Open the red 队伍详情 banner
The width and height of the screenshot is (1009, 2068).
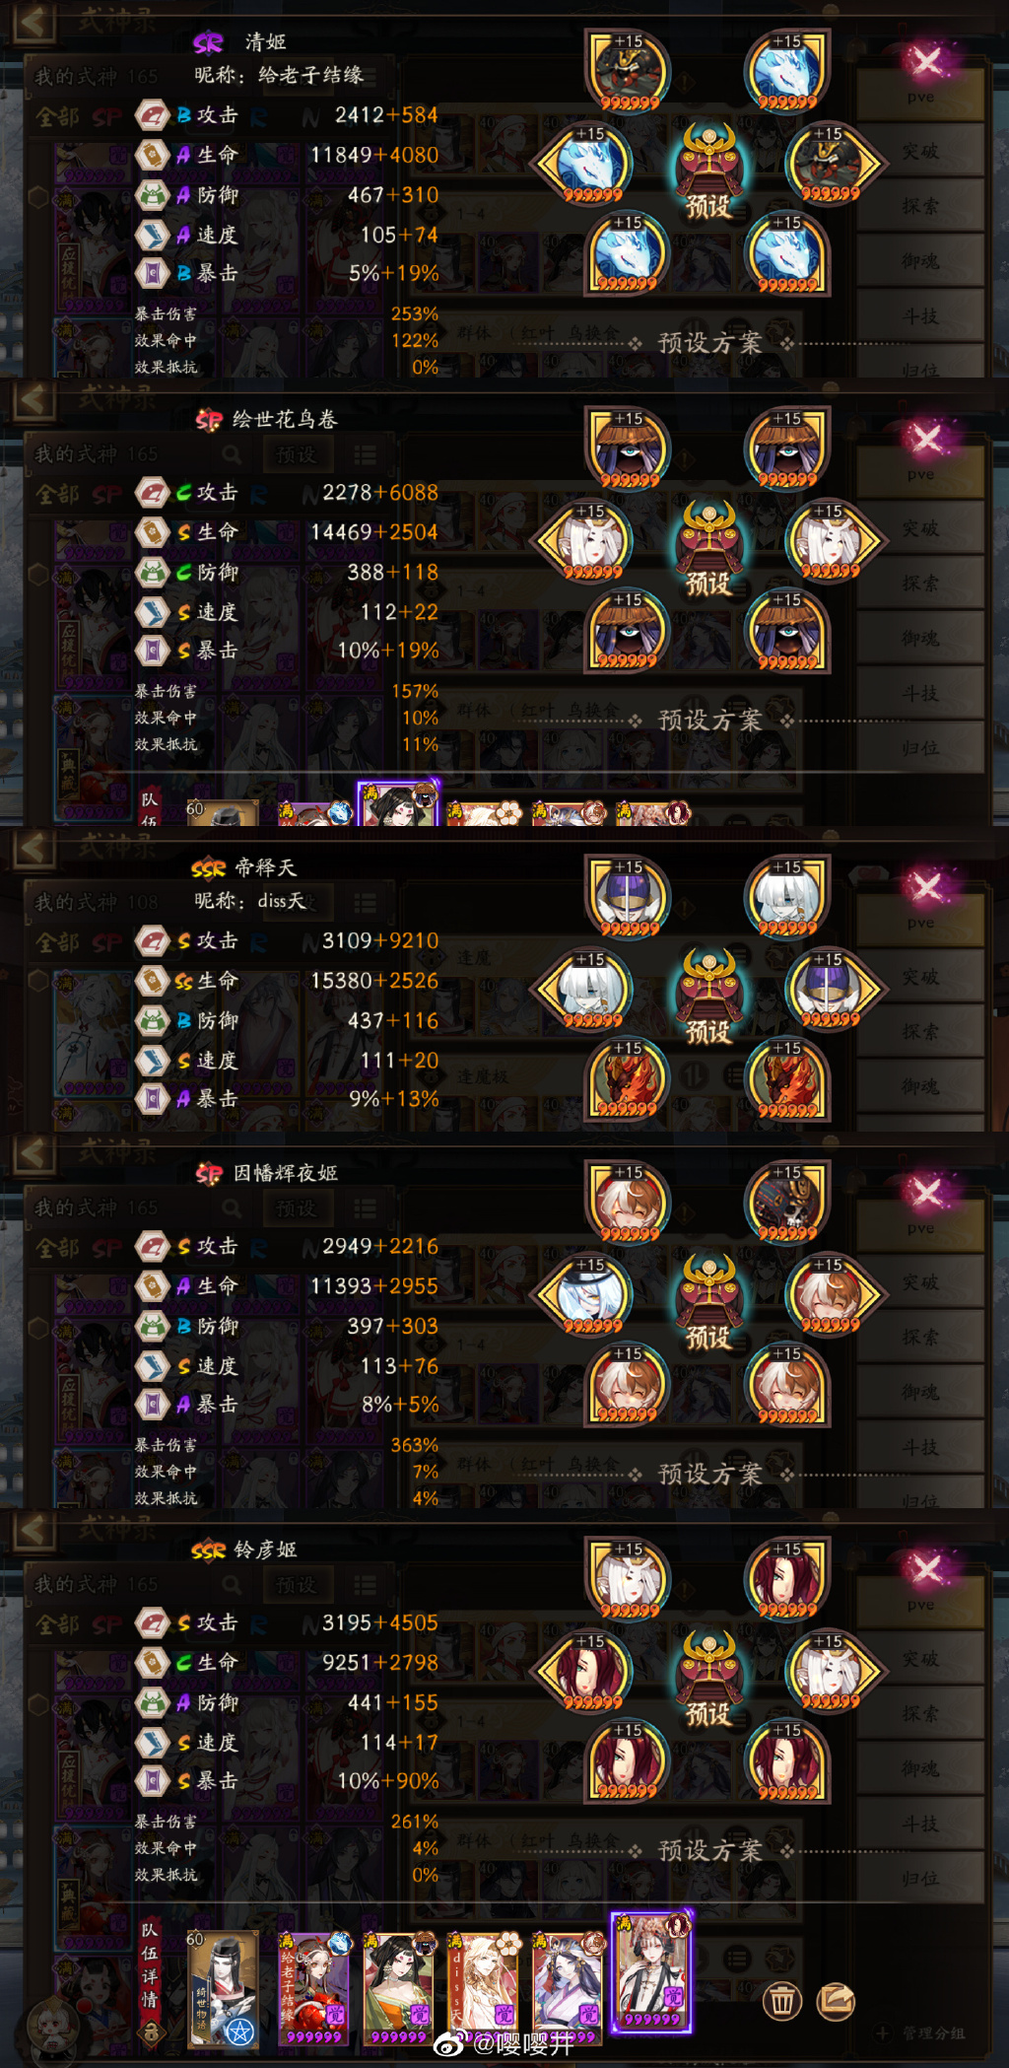click(x=150, y=1965)
